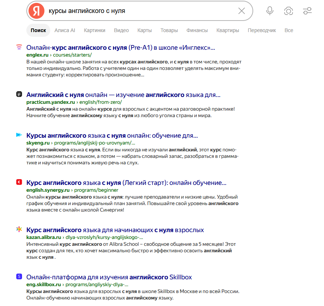Click in the search query input field
This screenshot has width=324, height=306.
(141, 11)
